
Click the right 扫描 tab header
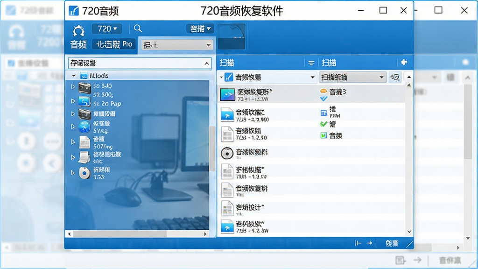pos(329,63)
